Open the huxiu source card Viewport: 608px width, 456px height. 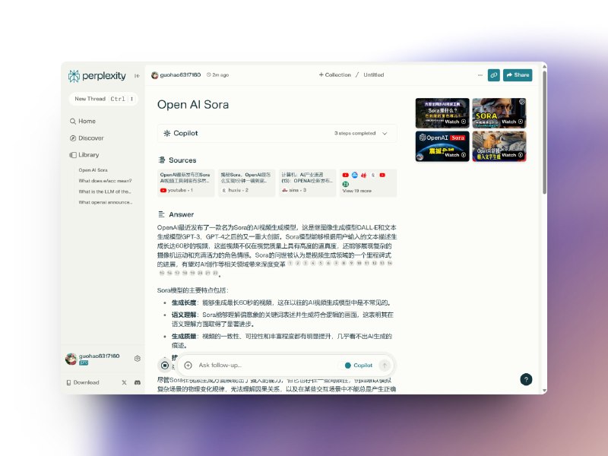point(246,182)
